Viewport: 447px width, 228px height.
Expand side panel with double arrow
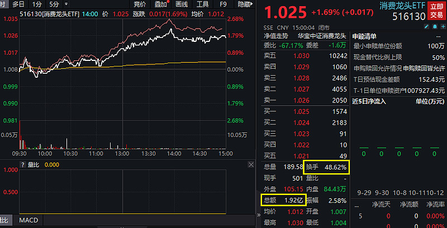coord(259,215)
